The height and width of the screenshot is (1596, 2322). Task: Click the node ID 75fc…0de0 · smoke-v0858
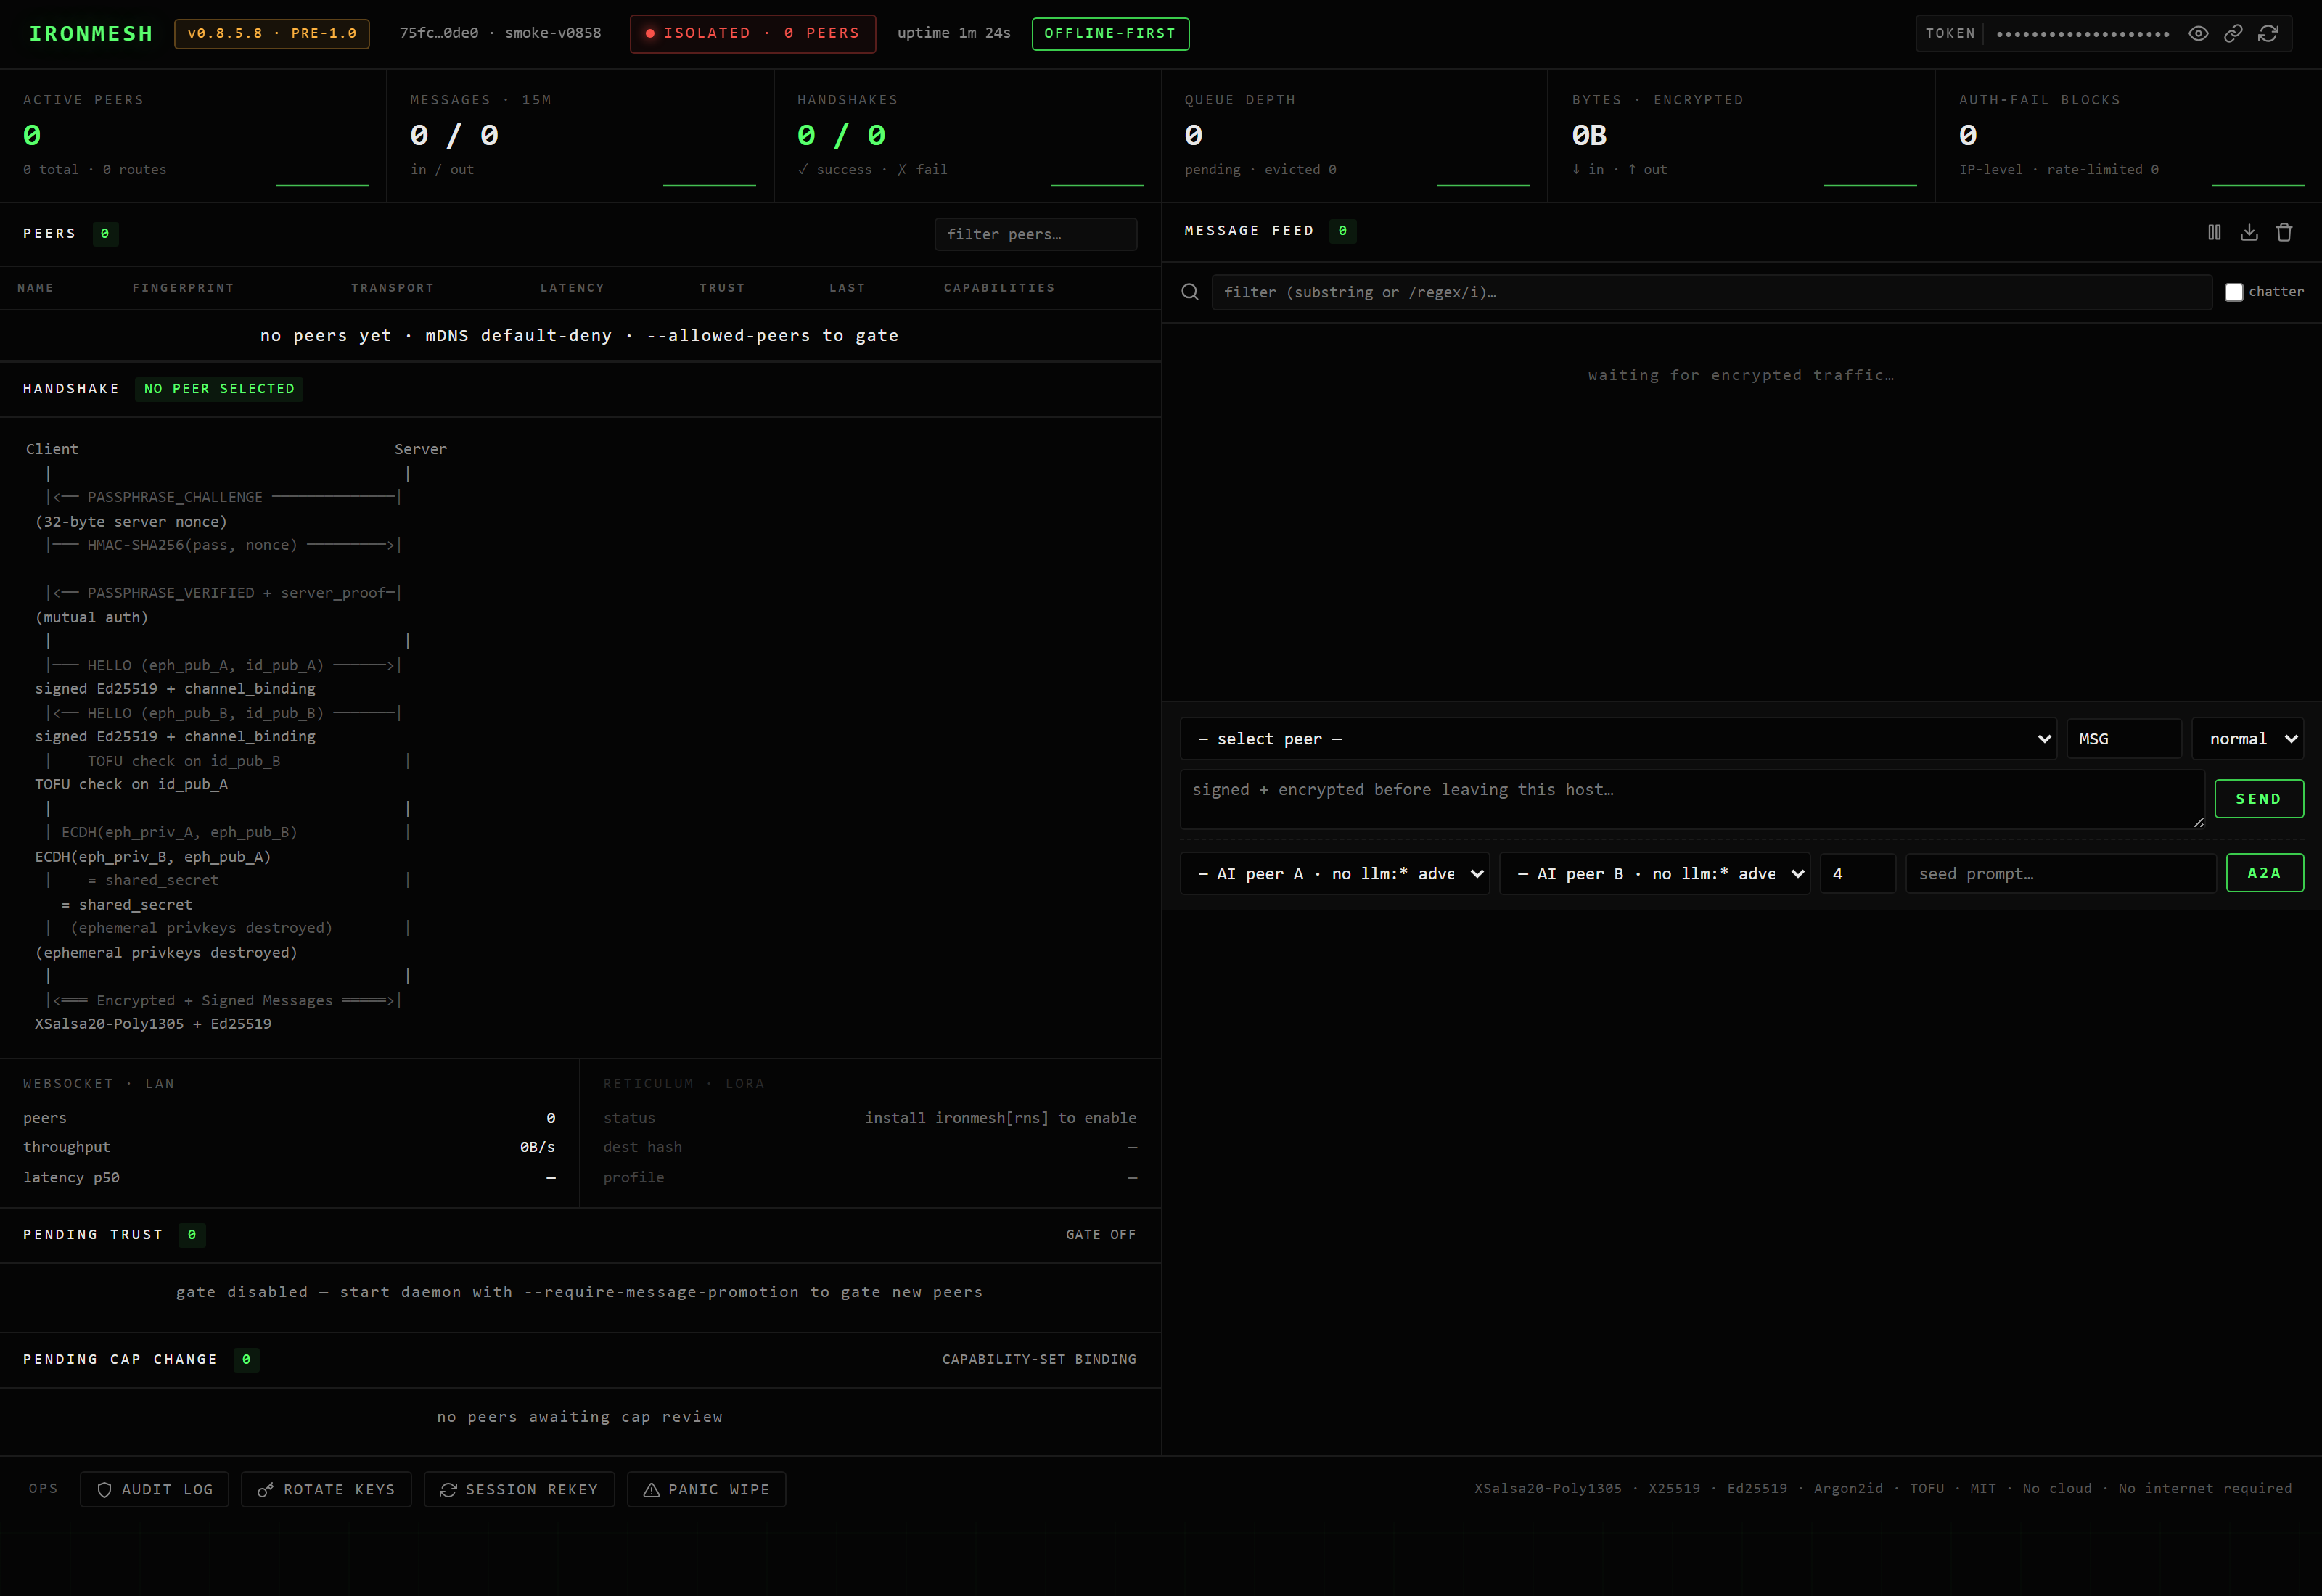500,33
